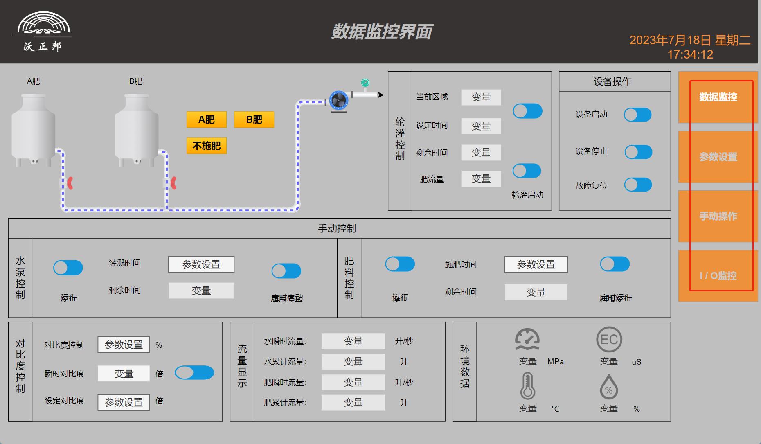
Task: Click the 水泵控制 剩余时间 变量 value
Action: 201,291
